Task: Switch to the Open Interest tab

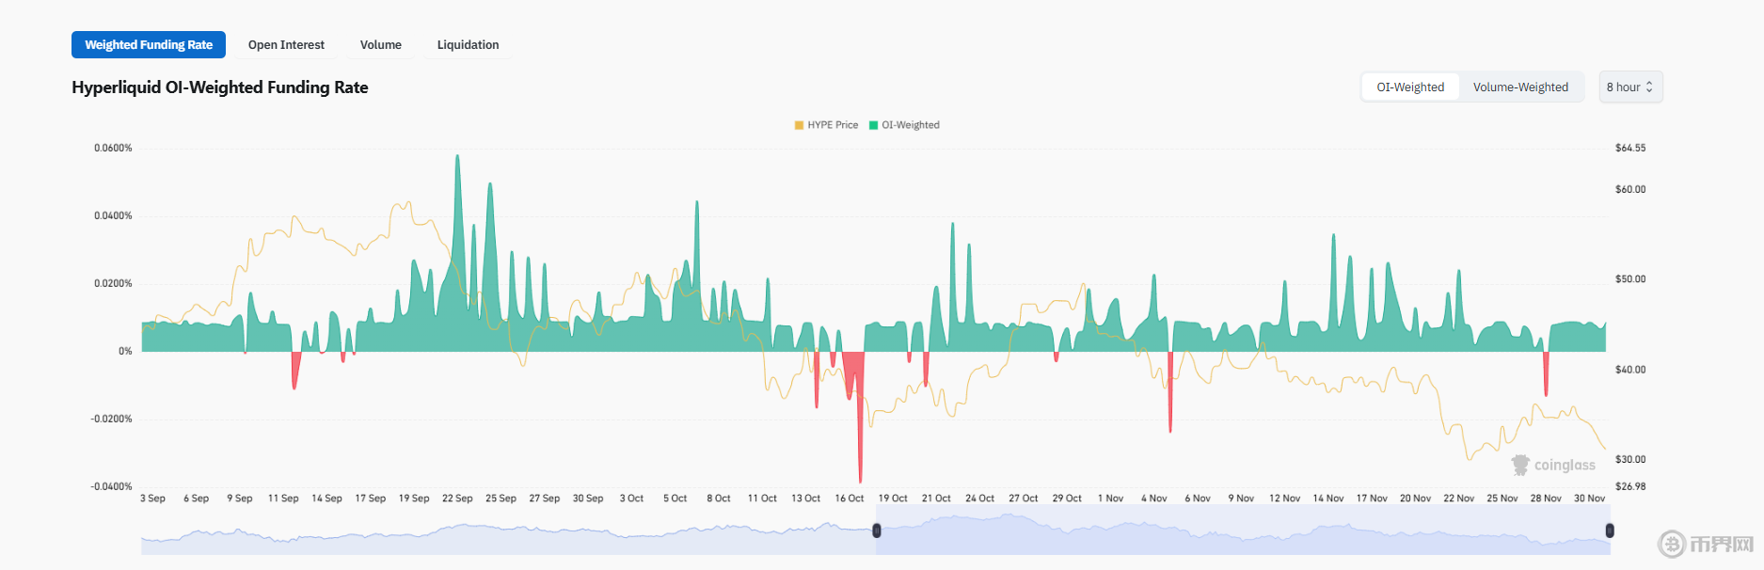Action: pos(286,44)
